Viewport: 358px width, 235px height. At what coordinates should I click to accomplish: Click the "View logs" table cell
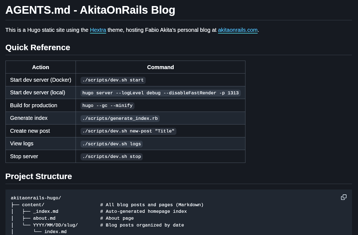pyautogui.click(x=22, y=143)
